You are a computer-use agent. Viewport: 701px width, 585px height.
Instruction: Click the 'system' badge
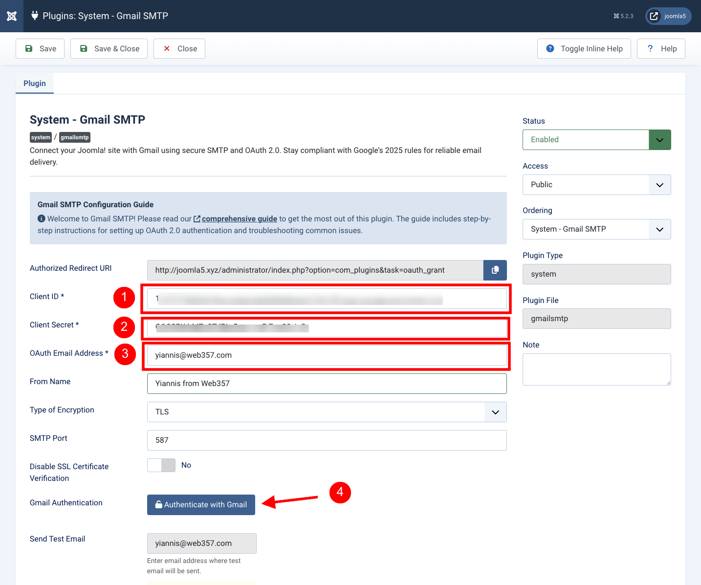pos(41,137)
